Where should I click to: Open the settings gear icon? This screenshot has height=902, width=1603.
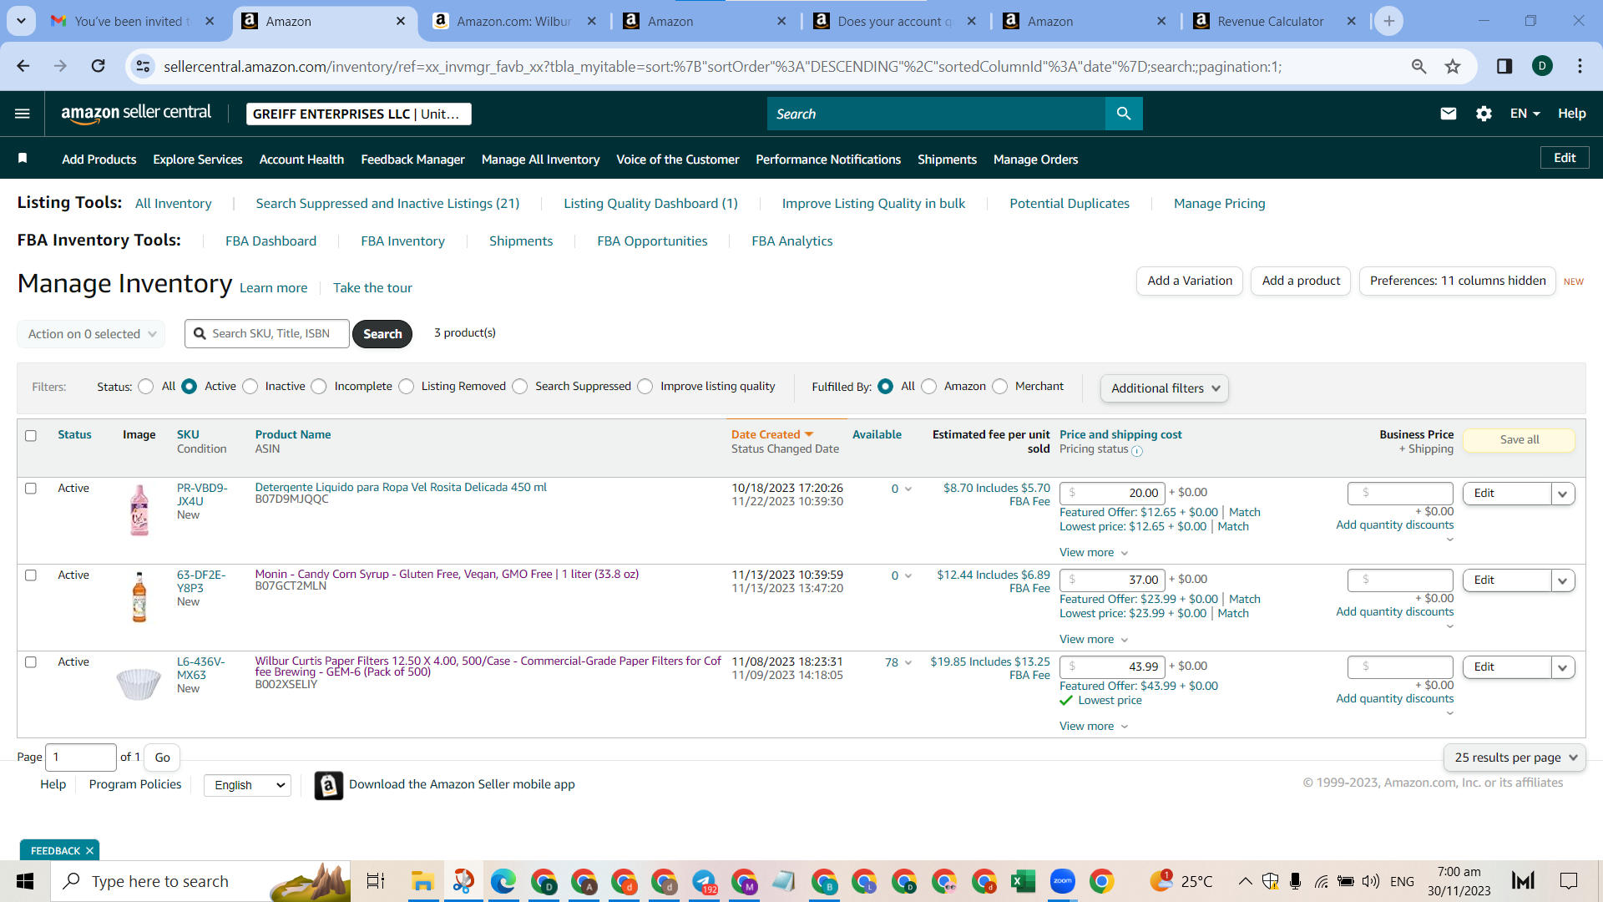[x=1484, y=114]
